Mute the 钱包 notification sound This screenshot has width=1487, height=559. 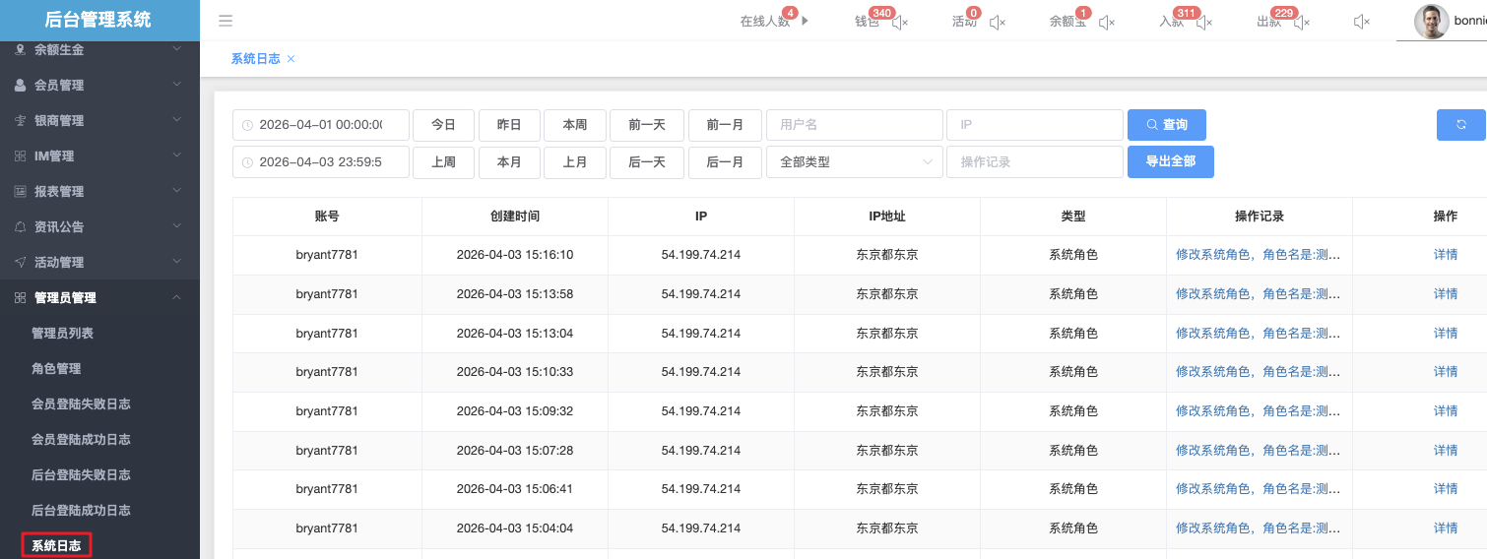pos(900,22)
